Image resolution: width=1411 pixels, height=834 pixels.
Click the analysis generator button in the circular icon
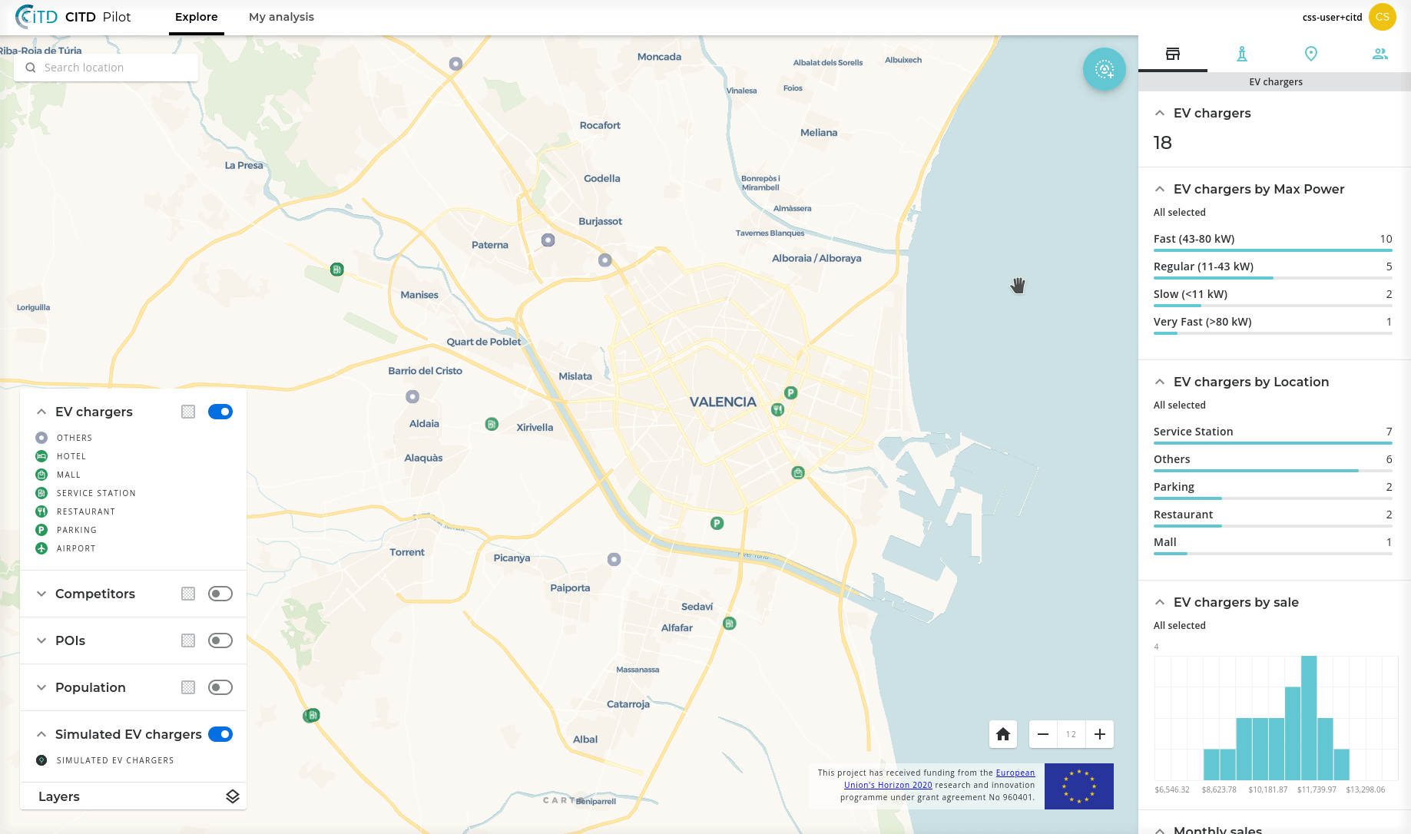tap(1104, 68)
